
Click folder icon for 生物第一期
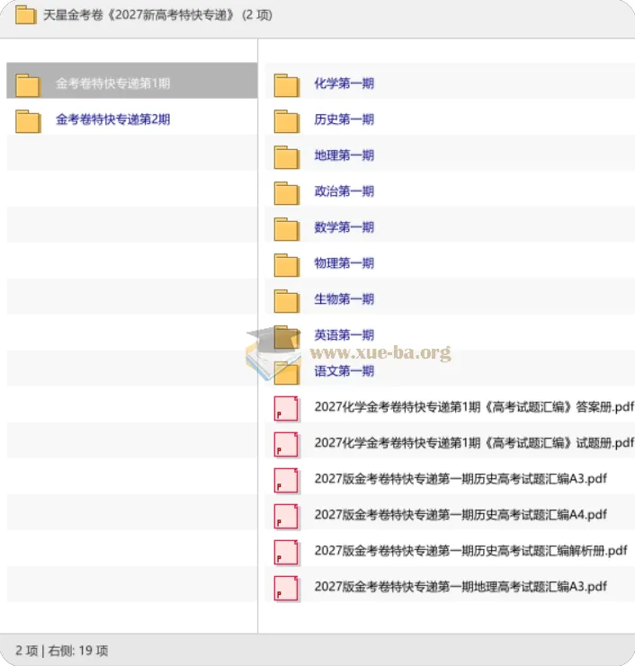coord(287,301)
